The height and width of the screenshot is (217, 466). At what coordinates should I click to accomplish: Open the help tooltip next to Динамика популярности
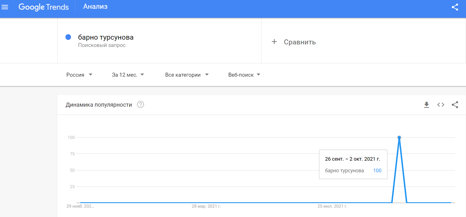pos(140,104)
